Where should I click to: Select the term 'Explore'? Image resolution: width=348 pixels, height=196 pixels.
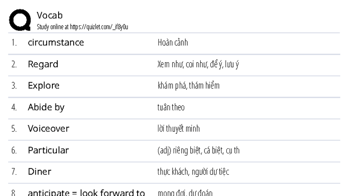(x=43, y=86)
